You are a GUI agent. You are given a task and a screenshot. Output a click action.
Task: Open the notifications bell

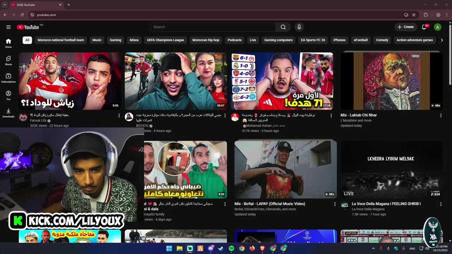[x=425, y=27]
